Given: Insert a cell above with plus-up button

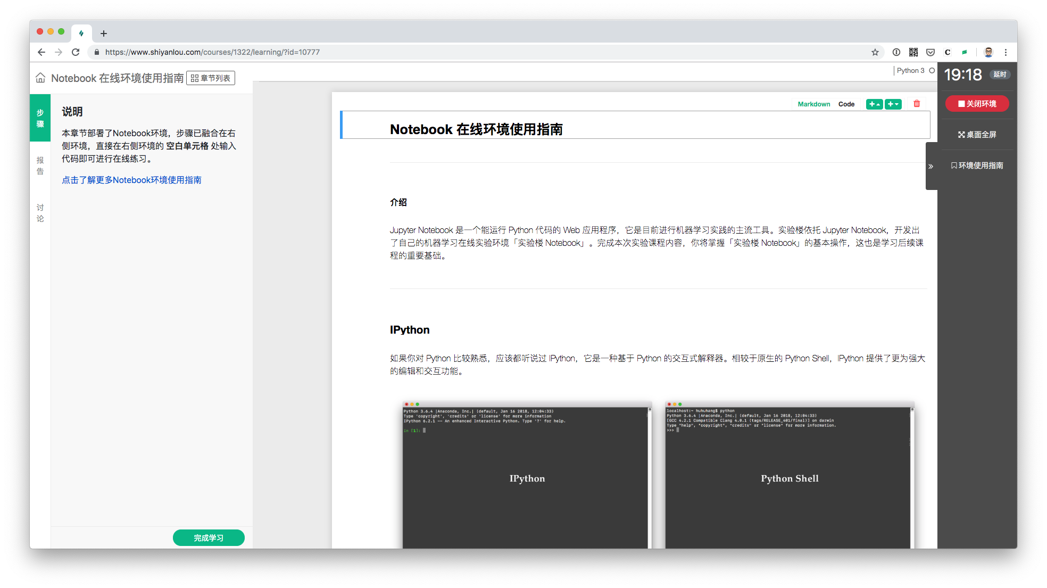Looking at the screenshot, I should pyautogui.click(x=874, y=104).
